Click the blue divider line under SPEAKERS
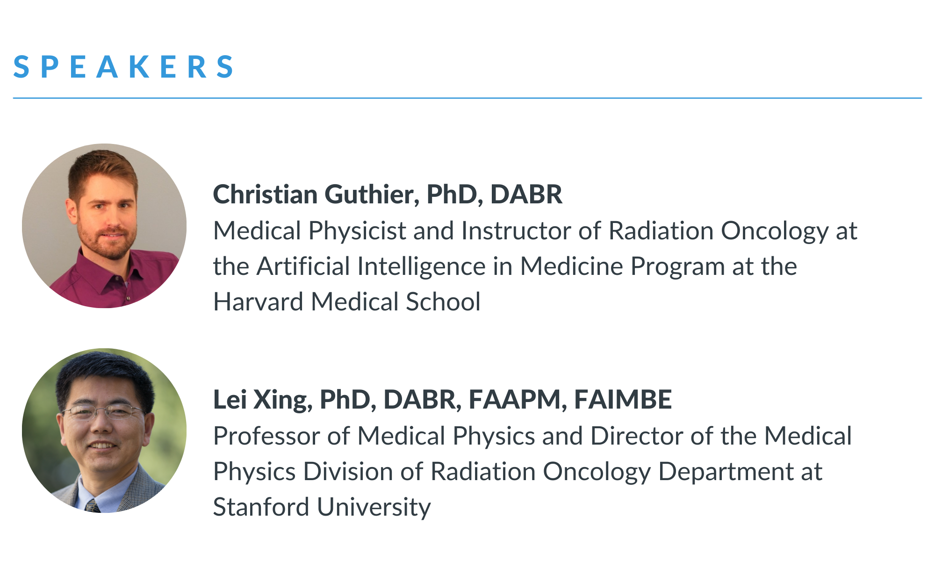Screen dimensions: 935x561 pyautogui.click(x=467, y=98)
